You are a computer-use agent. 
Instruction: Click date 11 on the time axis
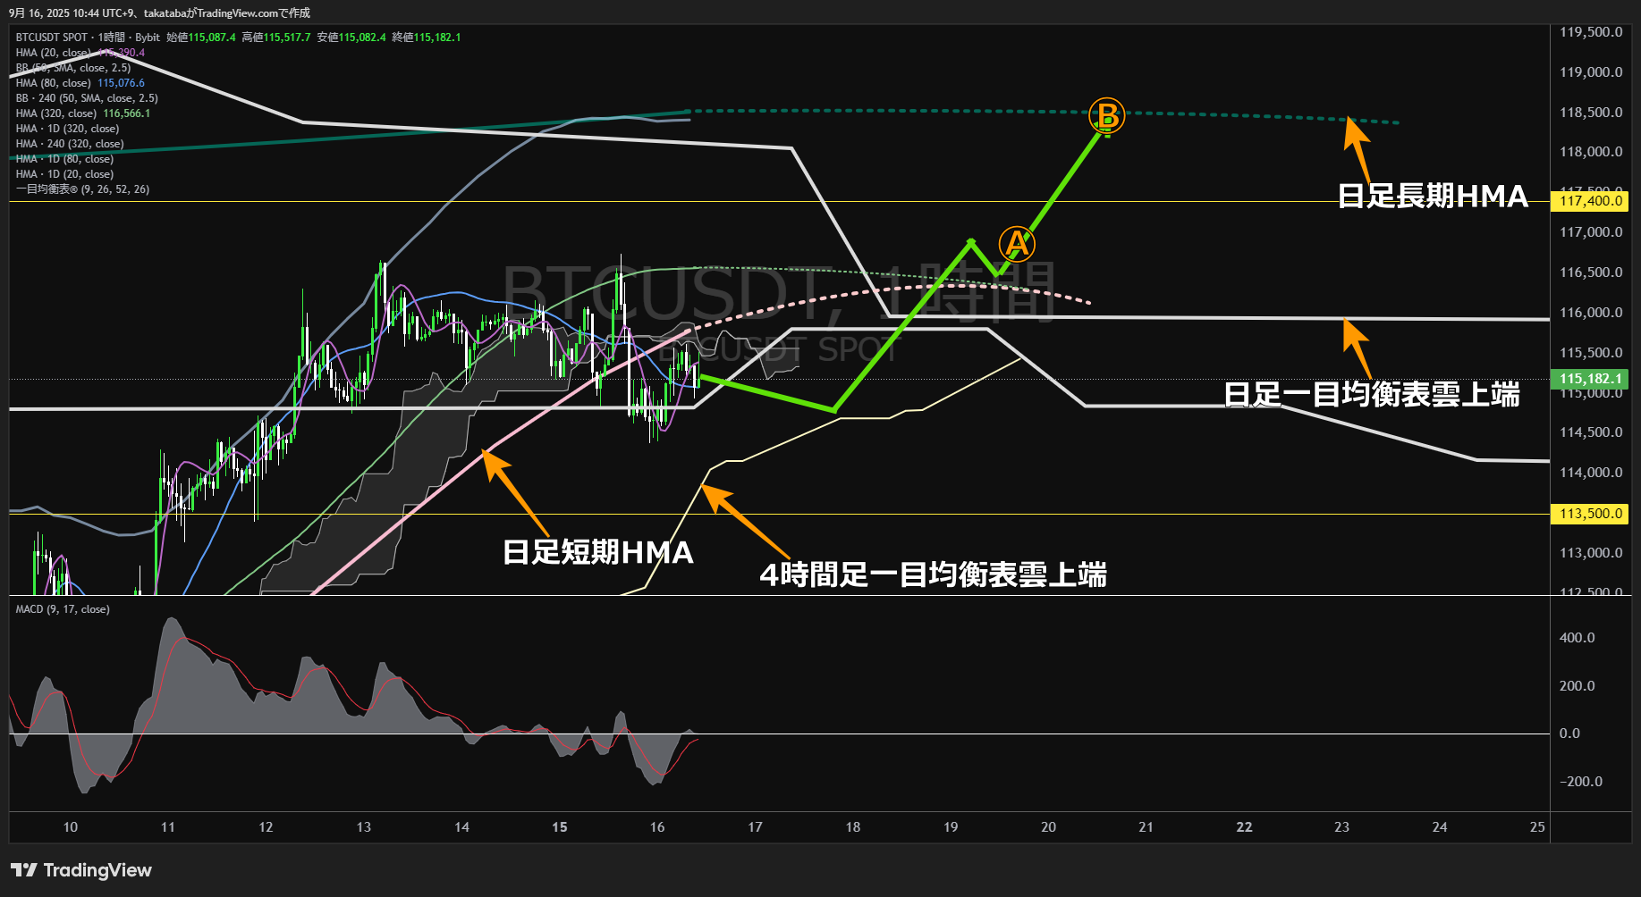tap(168, 827)
